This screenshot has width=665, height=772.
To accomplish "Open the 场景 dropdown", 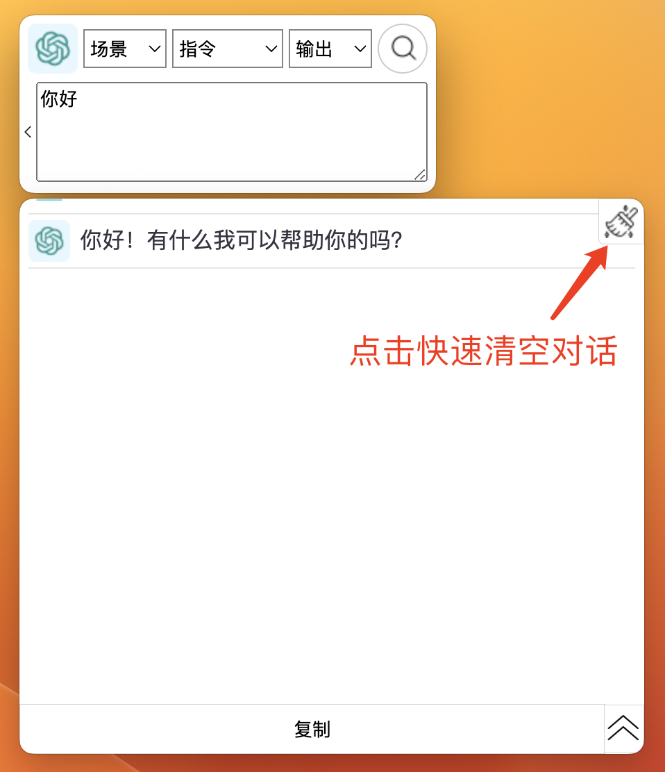I will 125,49.
